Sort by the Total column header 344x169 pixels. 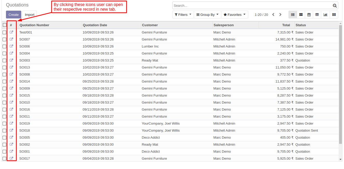click(x=286, y=25)
